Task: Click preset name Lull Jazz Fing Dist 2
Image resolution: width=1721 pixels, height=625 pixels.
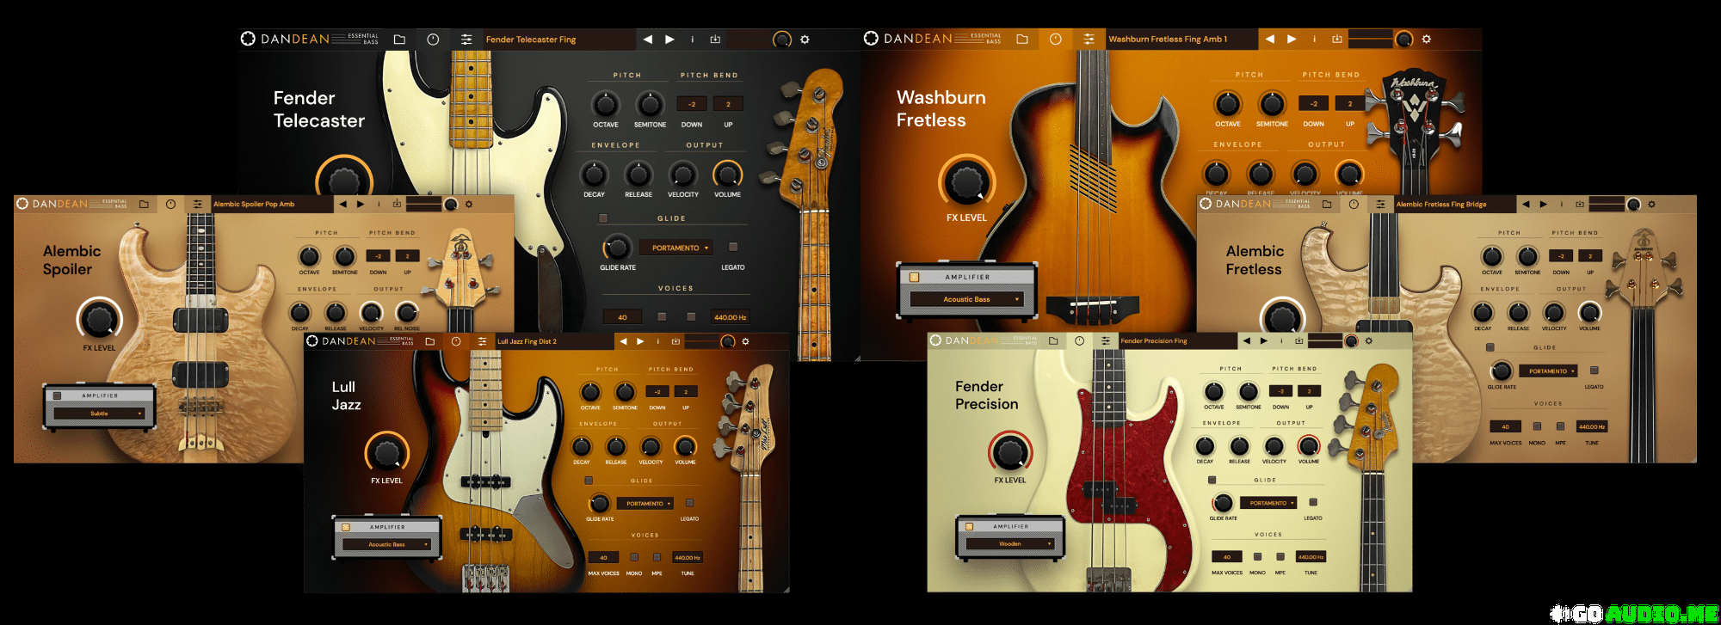Action: 527,341
